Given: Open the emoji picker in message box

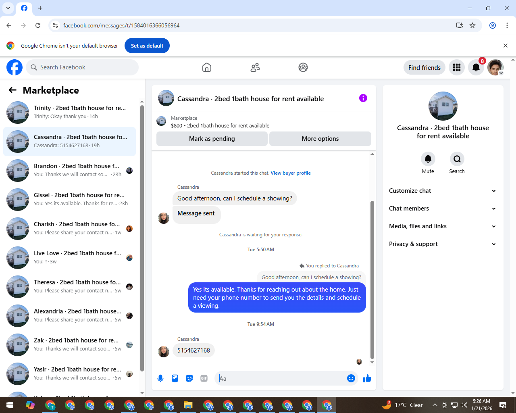Looking at the screenshot, I should (x=351, y=378).
